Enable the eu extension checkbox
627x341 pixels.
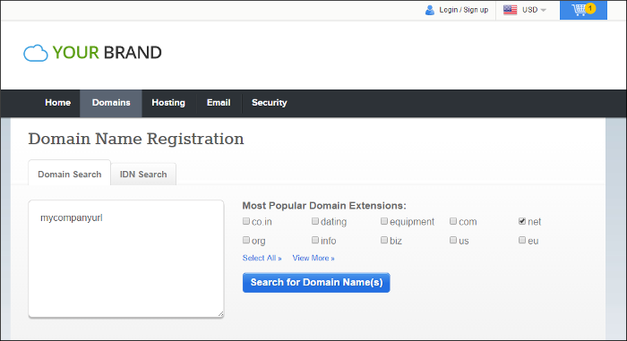tap(522, 240)
